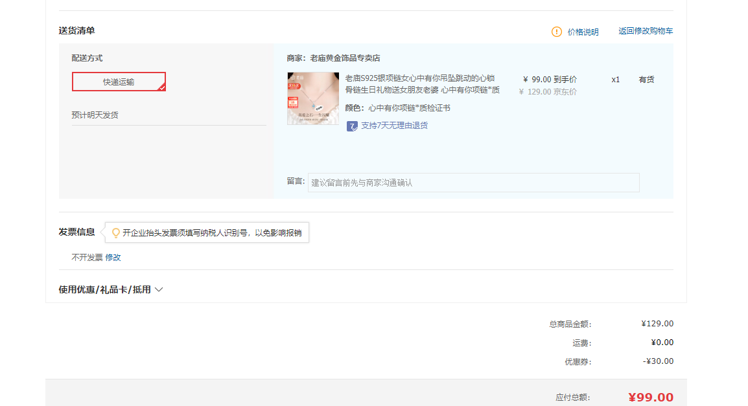Click the invoice tooltip about 纳税人识别号
The image size is (748, 406).
tap(212, 233)
